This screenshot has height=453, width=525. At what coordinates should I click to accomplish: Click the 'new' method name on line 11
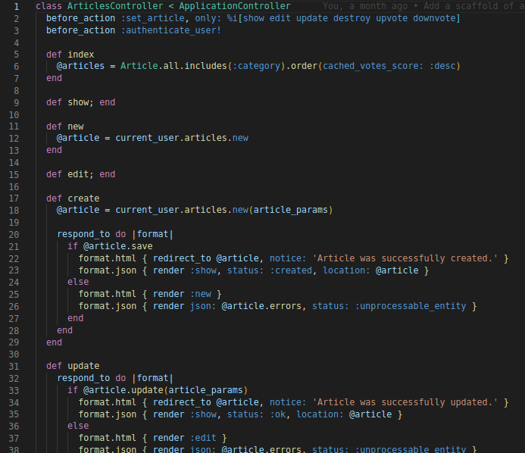[x=76, y=127]
